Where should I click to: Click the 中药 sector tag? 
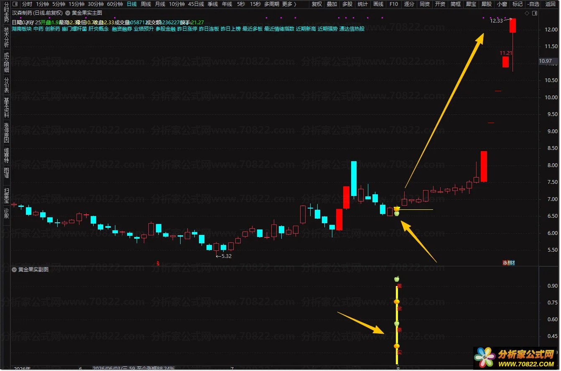coord(38,29)
